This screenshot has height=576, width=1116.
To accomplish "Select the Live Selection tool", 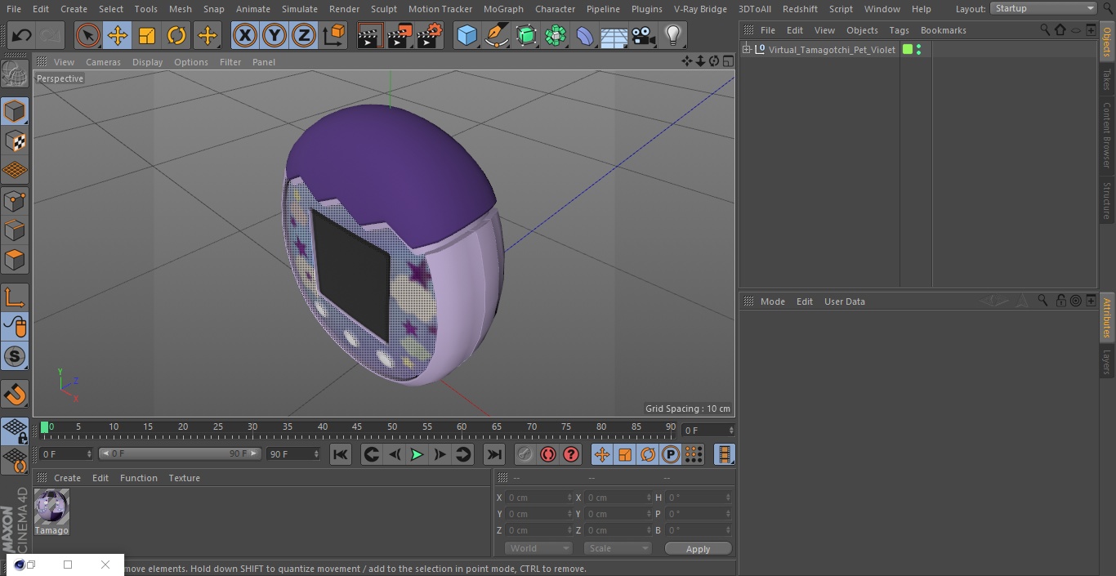I will tap(87, 35).
